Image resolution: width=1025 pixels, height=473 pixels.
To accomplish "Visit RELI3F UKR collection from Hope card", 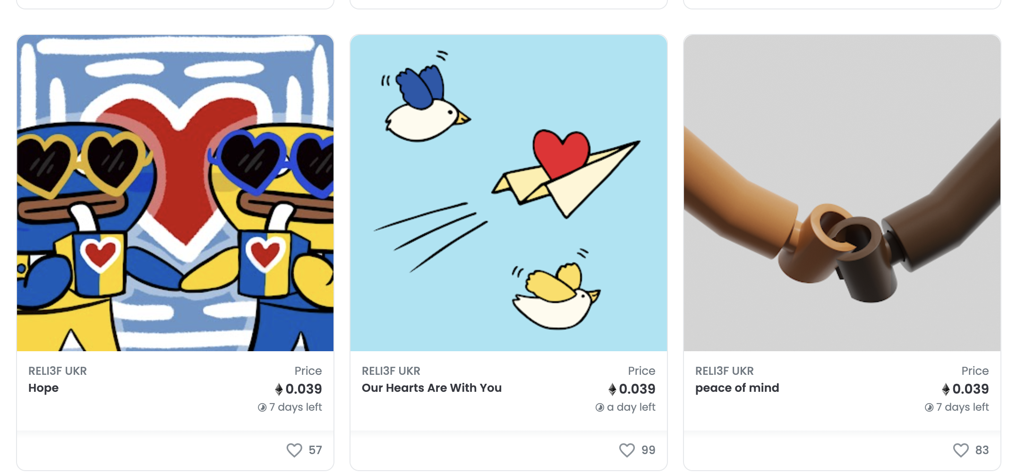I will [x=58, y=371].
